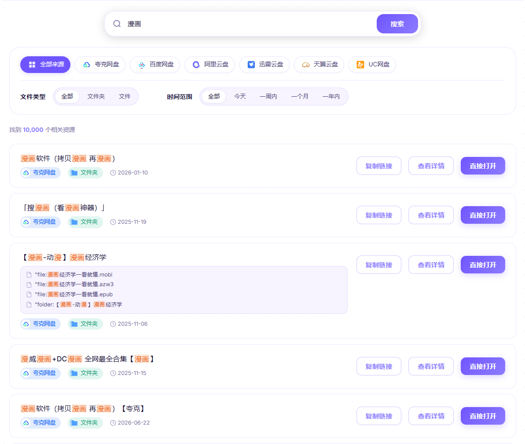Viewport: 525px width, 444px height.
Task: Select 文件夹 file type filter
Action: point(96,97)
